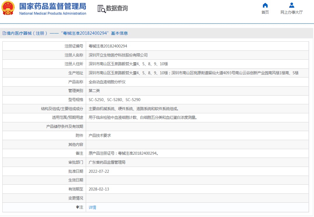Viewport: 314px width, 217px height.
Task: Open the 详情 link in 注 row
Action: point(92,207)
